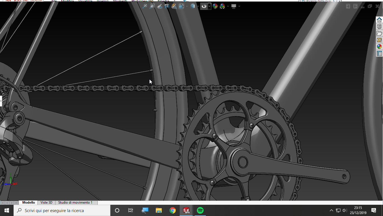Click the Zoom to Fit icon

(145, 6)
